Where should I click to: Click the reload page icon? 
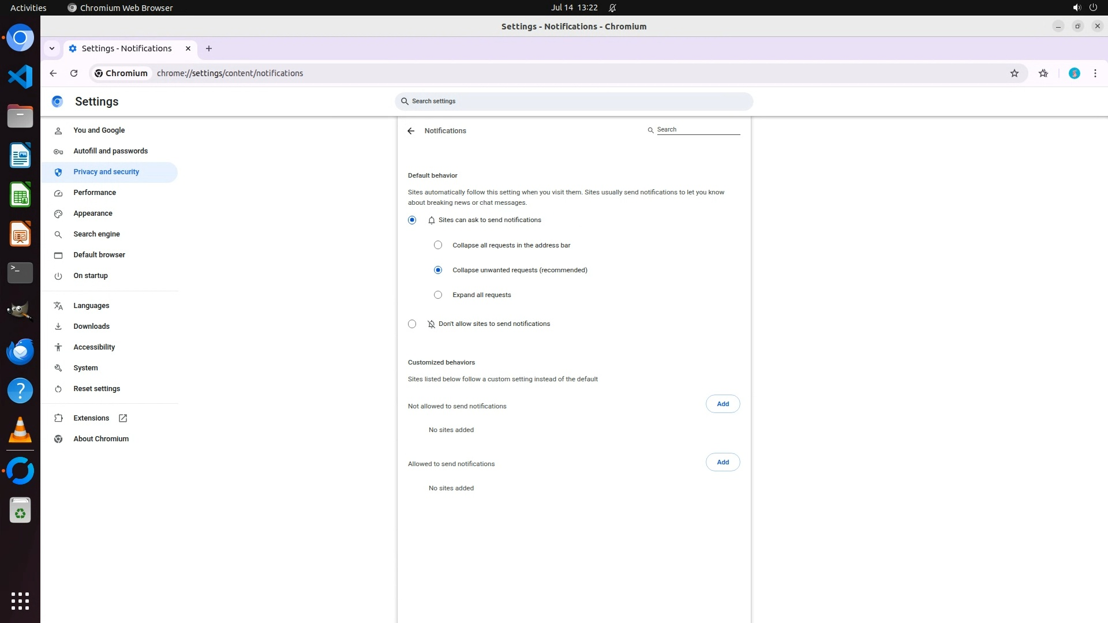[x=74, y=73]
